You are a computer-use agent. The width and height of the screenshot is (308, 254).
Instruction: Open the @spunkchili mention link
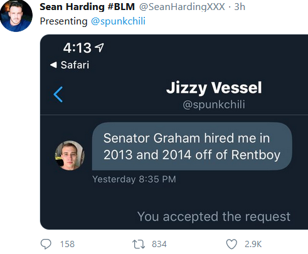coord(118,21)
